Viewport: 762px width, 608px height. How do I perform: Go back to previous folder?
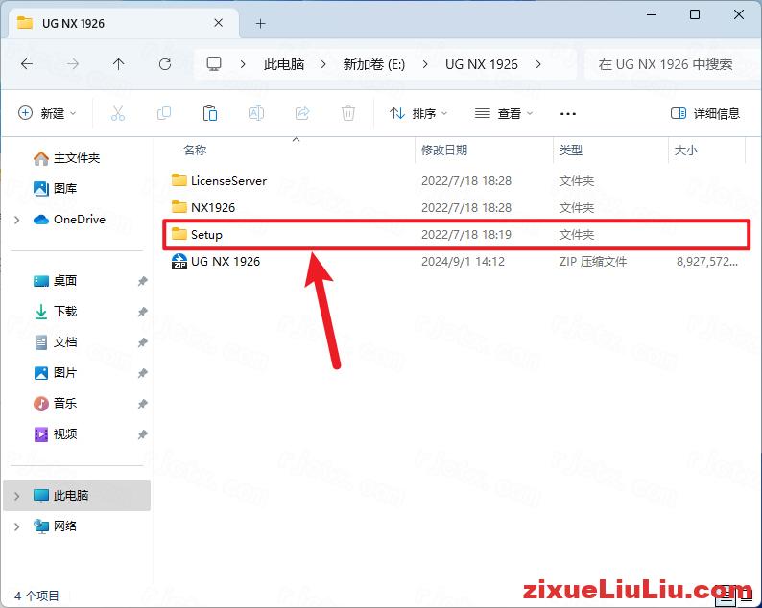click(x=27, y=63)
